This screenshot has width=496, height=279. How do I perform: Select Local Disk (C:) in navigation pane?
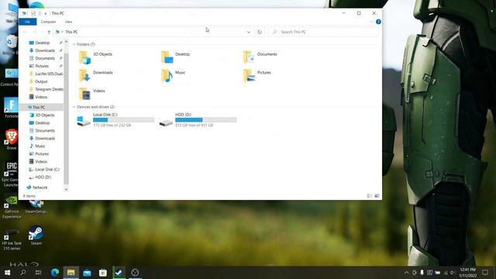pyautogui.click(x=44, y=169)
